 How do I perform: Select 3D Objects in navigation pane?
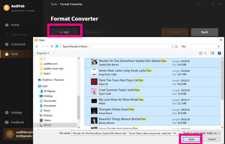pos(47,91)
